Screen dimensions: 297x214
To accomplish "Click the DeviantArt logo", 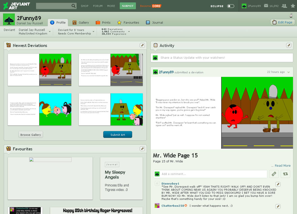I will pyautogui.click(x=17, y=6).
